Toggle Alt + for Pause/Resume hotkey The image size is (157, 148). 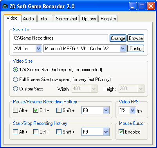point(15,110)
